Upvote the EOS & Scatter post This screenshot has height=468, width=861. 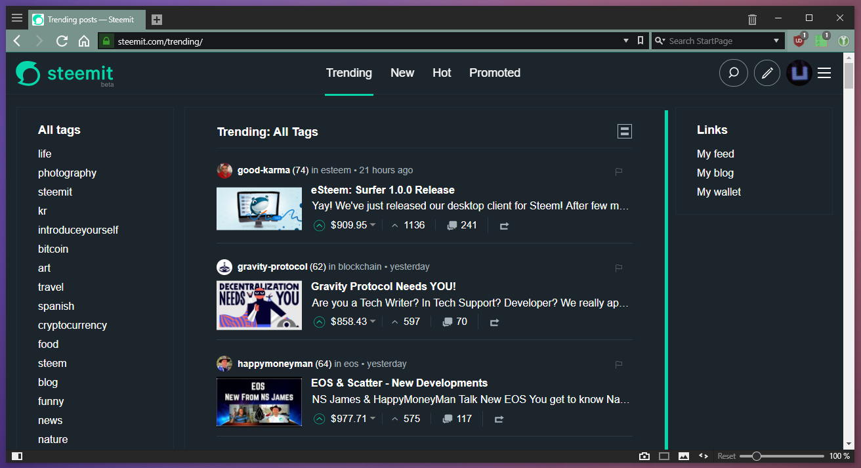319,419
